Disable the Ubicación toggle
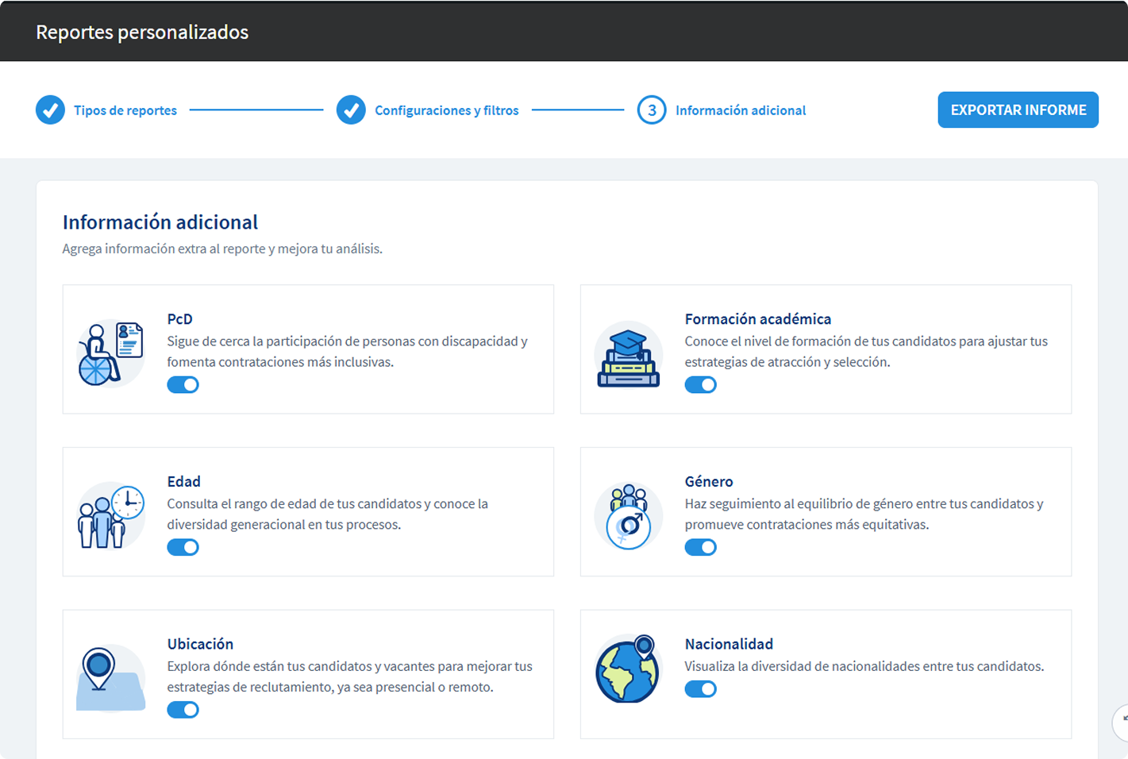Screen dimensions: 1128x759 click(x=183, y=710)
